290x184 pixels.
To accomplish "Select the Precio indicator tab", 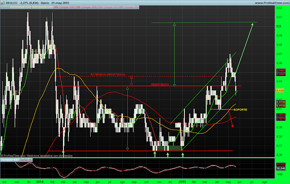I will [5, 7].
